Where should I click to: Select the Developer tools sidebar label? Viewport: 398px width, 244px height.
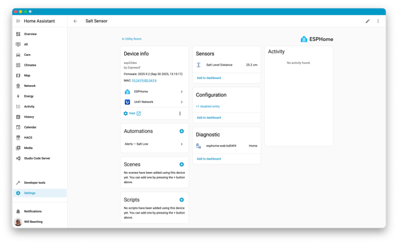35,183
